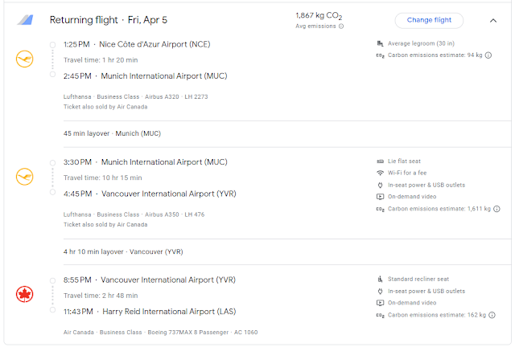Click Nice Côte d'Azur Airport departure text
515x347 pixels.
154,44
